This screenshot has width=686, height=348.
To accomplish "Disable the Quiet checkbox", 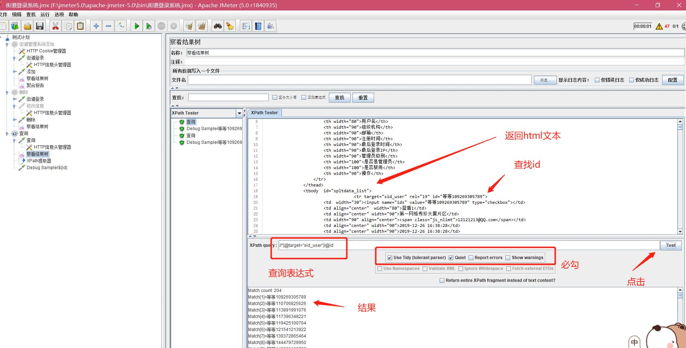I will point(451,257).
